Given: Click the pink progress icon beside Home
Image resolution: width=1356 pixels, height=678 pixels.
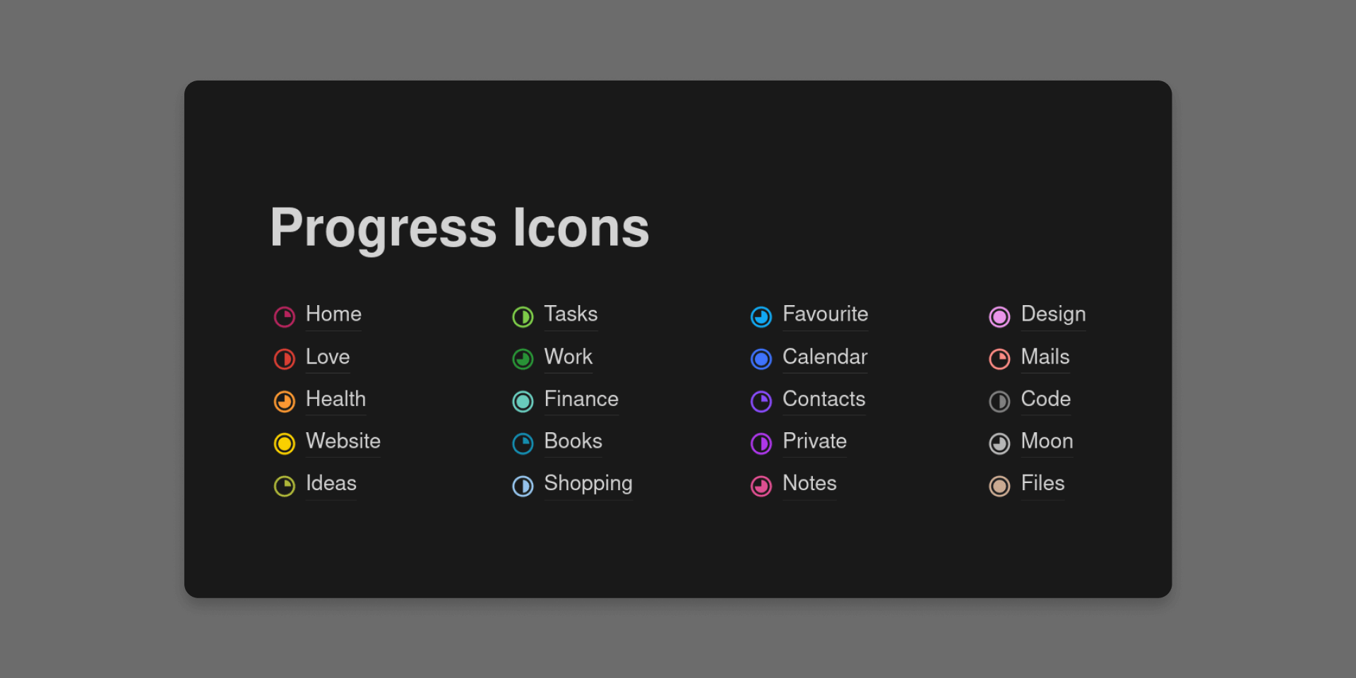Looking at the screenshot, I should click(285, 316).
